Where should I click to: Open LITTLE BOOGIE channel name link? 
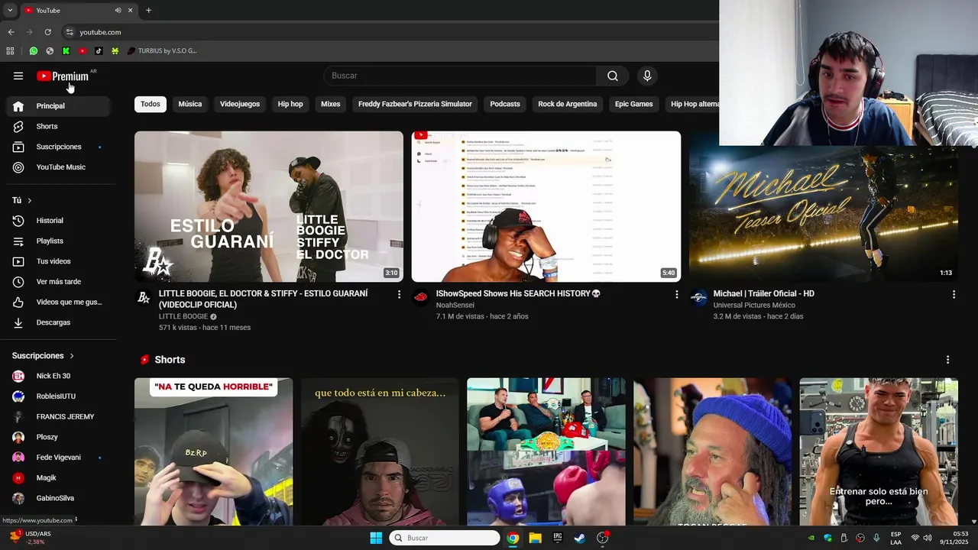(x=183, y=316)
